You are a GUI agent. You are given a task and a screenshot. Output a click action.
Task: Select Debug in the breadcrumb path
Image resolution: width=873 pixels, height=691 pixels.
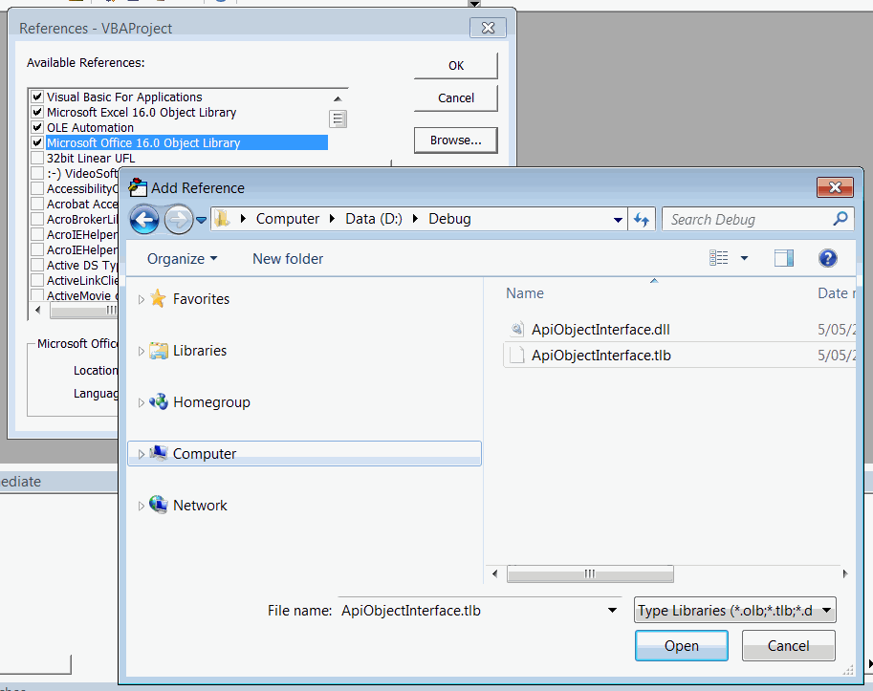(449, 219)
